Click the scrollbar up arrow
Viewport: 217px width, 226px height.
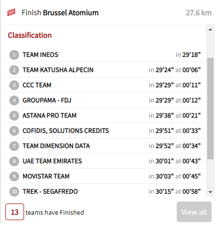coord(211,29)
